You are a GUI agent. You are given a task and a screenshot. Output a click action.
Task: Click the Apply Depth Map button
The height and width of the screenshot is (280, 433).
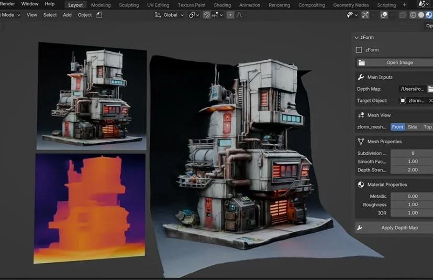pyautogui.click(x=394, y=228)
